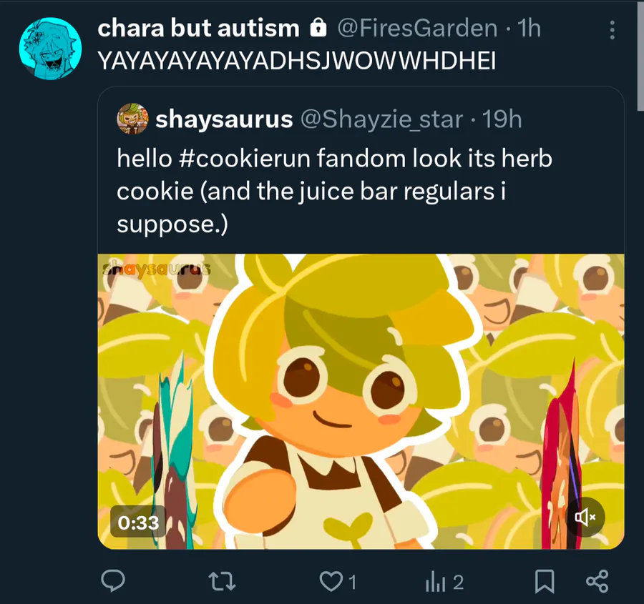Click the 0:33 video duration badge
The height and width of the screenshot is (604, 644).
tap(138, 522)
